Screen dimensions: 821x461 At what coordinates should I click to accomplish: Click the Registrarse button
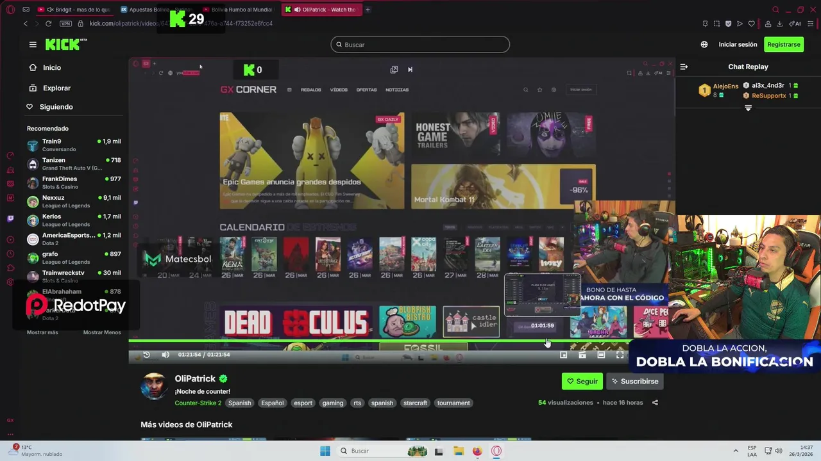784,44
